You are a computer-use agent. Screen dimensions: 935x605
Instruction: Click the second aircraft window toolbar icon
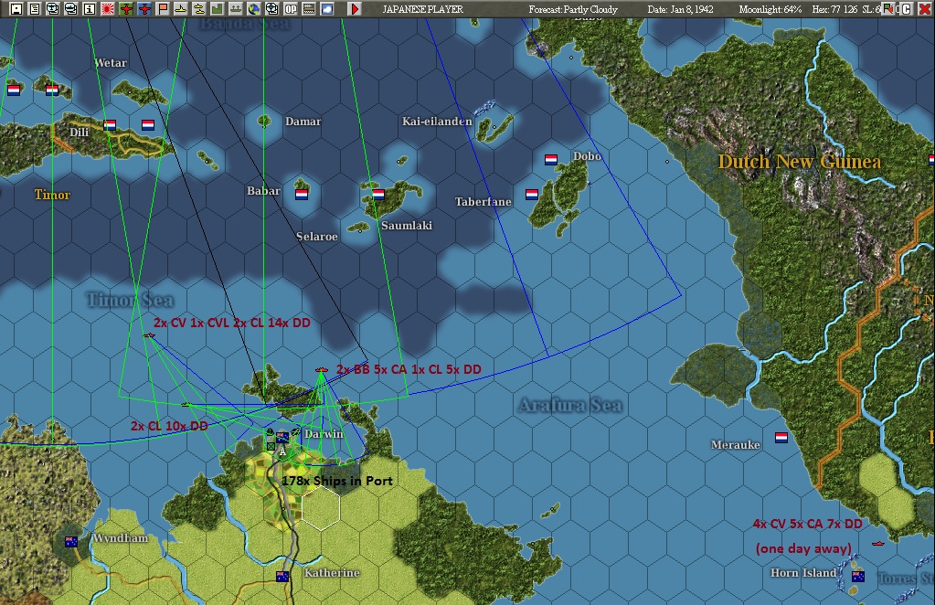click(x=71, y=9)
